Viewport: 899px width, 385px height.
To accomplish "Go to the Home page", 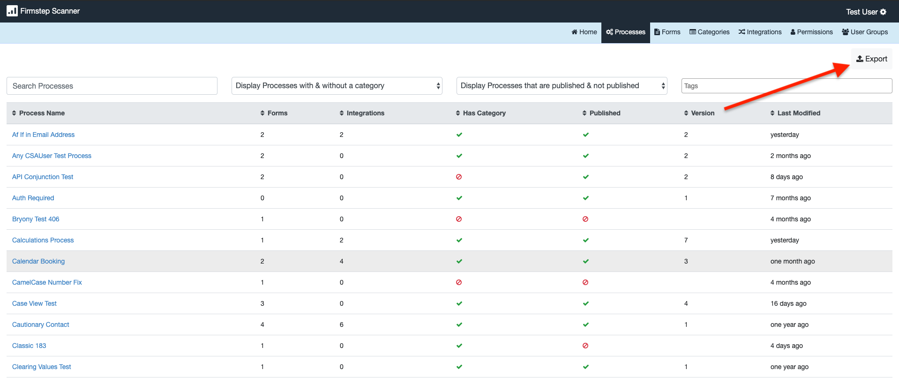I will pyautogui.click(x=584, y=32).
